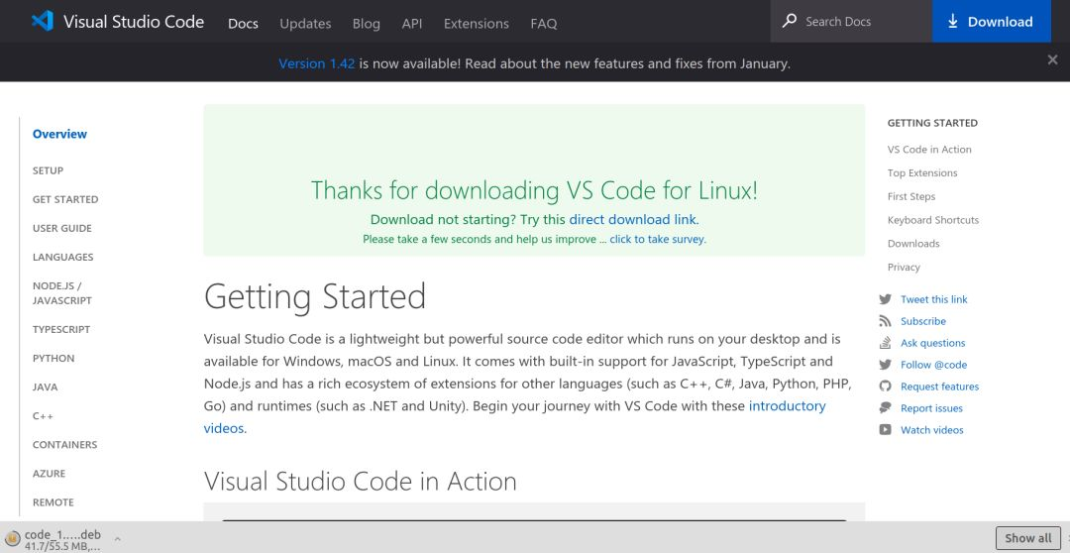The image size is (1070, 553).
Task: Open the introductory videos link
Action: (514, 417)
